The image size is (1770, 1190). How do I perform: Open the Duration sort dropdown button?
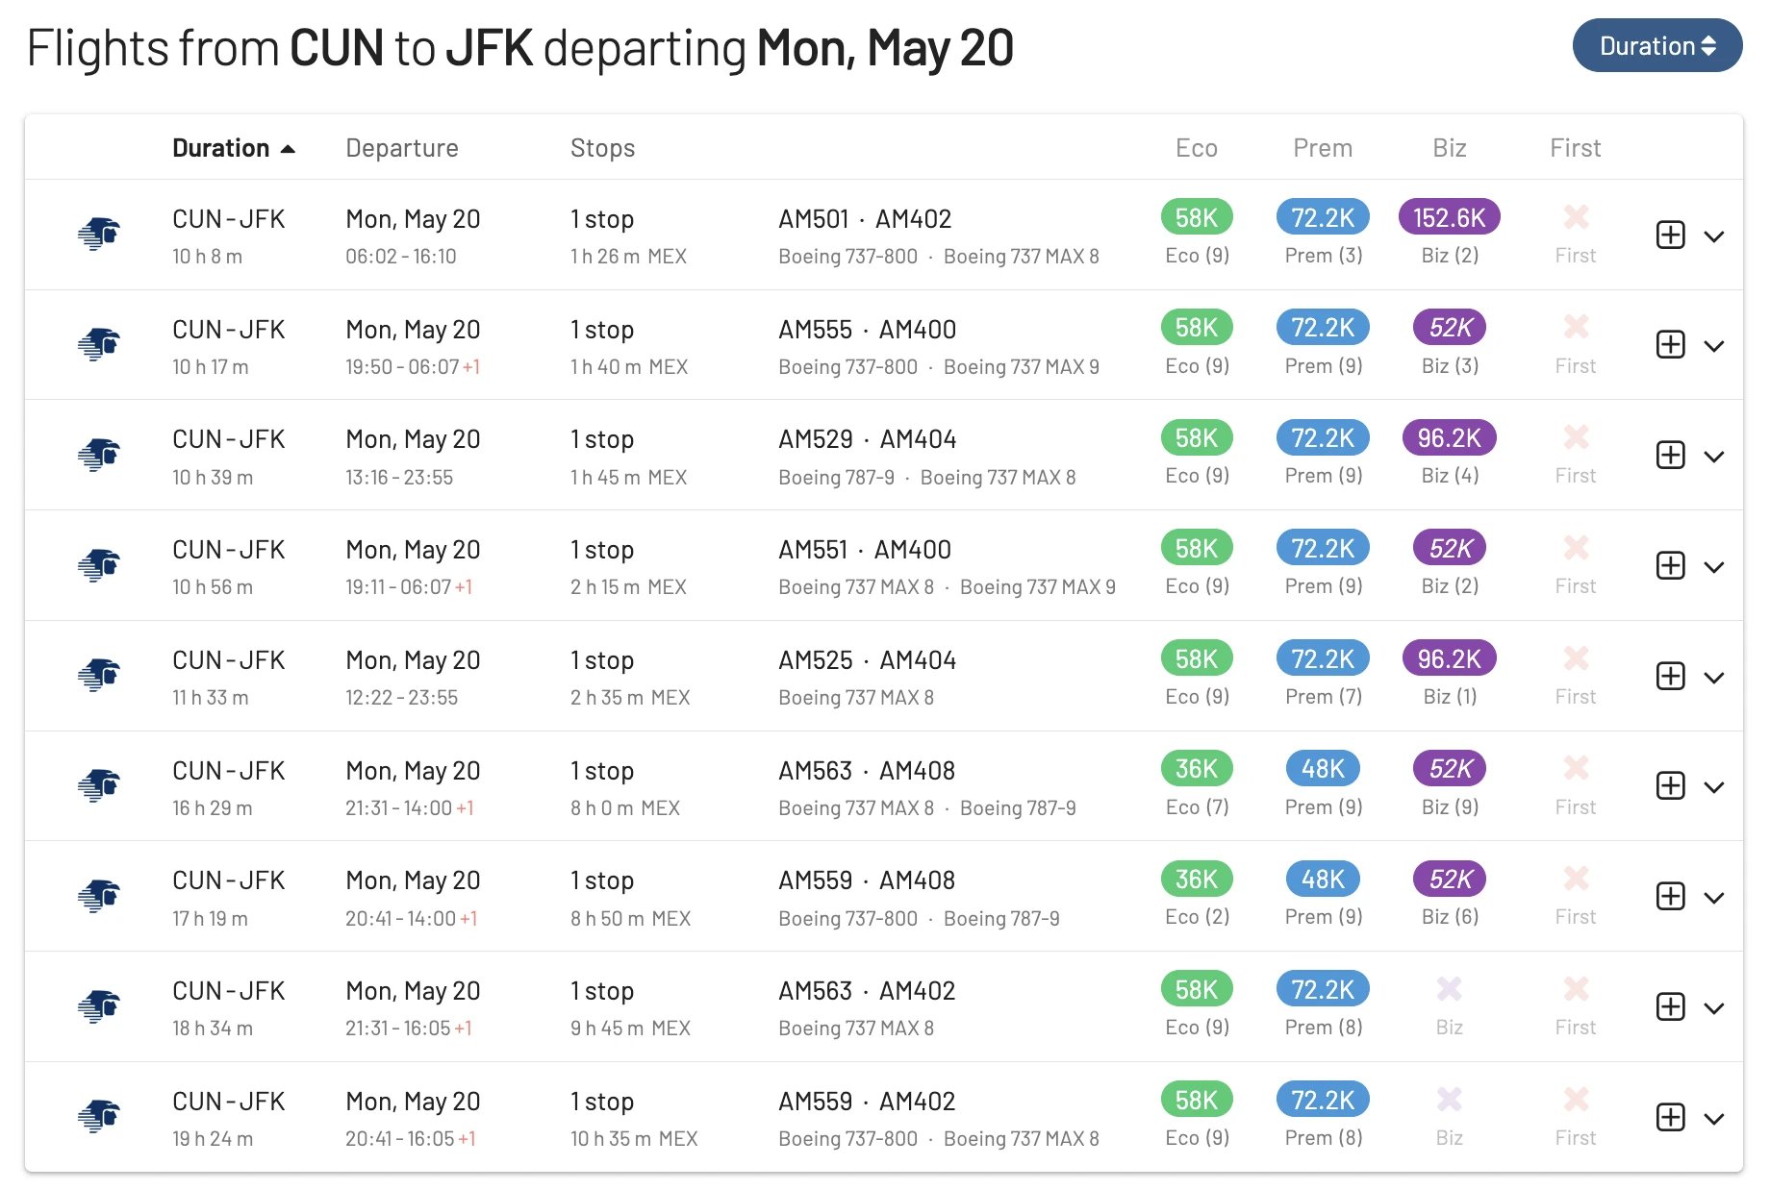[x=1656, y=45]
